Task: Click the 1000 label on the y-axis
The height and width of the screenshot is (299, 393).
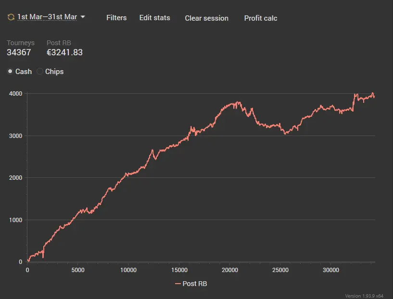Action: pos(15,220)
